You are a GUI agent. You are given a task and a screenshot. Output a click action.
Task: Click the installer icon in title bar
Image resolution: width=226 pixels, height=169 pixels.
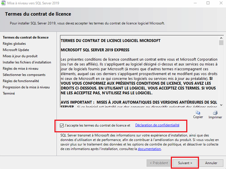point(3,3)
